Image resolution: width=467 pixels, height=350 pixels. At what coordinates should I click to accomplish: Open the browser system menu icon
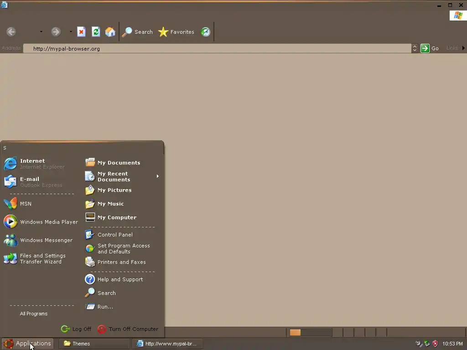4,5
